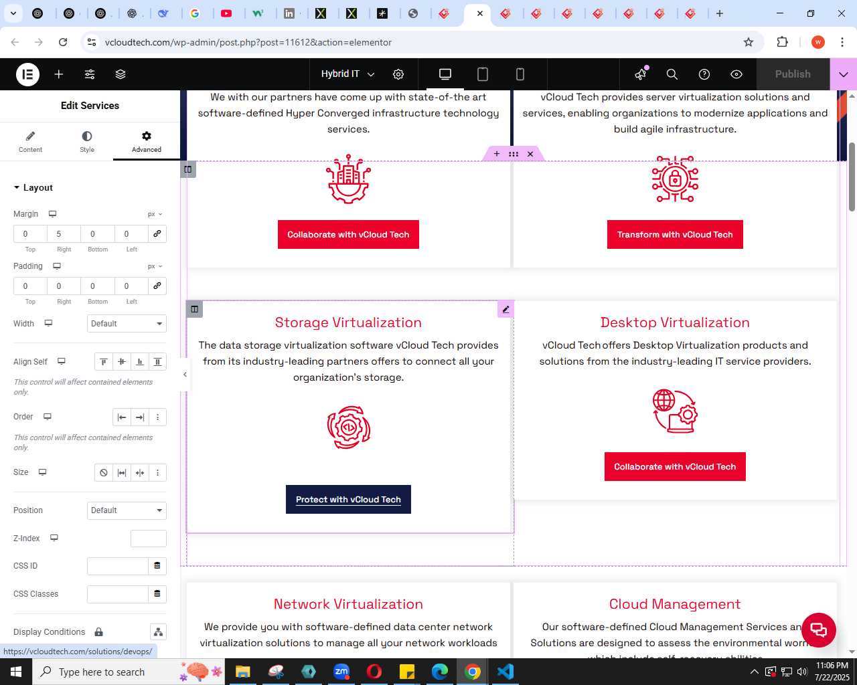Preview changes with the eye icon
Screen dimensions: 857x685
[x=736, y=74]
